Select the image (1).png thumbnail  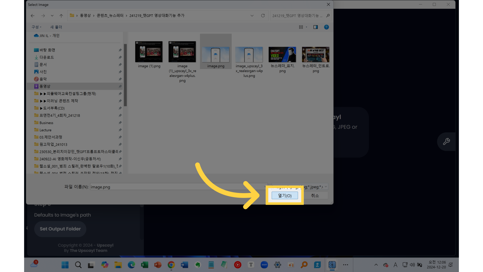[x=149, y=52]
